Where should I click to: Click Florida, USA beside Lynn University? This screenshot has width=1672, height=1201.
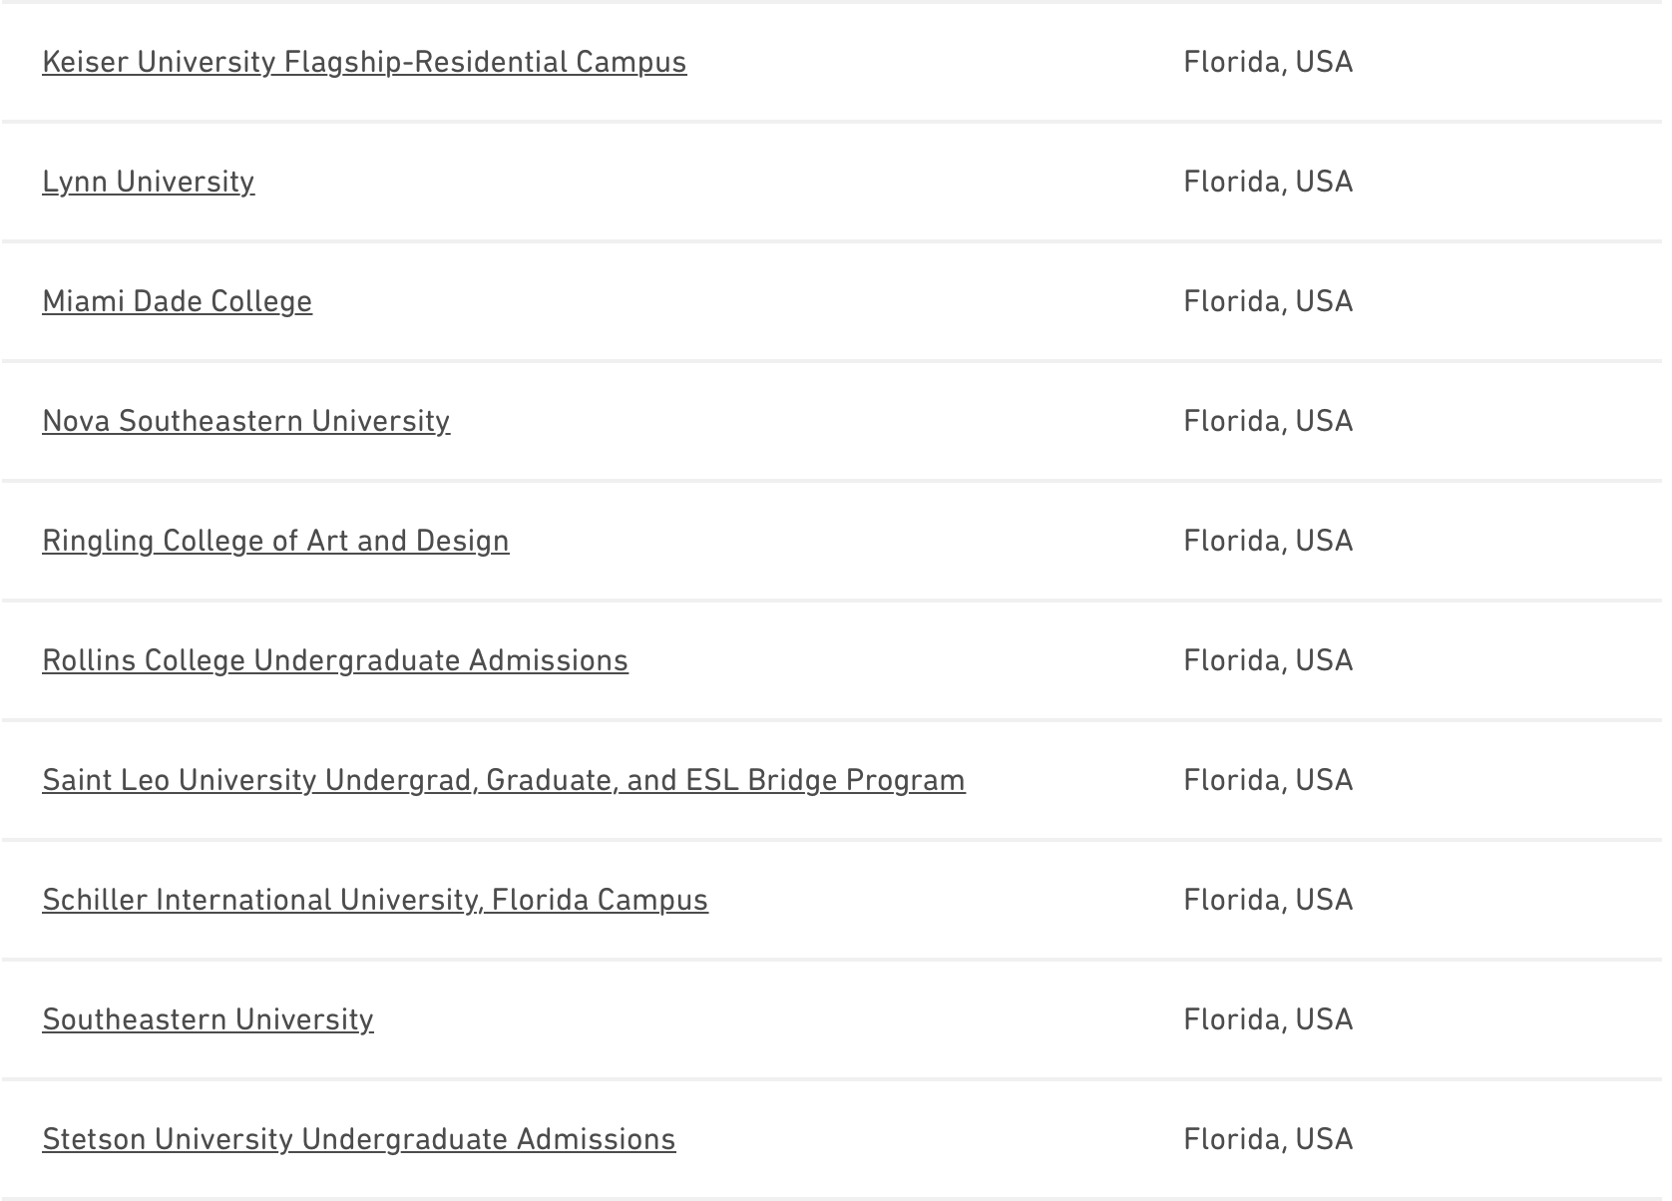tap(1268, 182)
